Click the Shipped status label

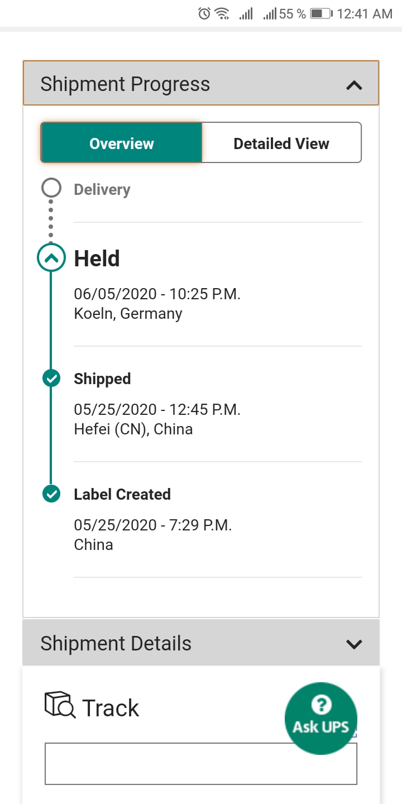point(102,379)
